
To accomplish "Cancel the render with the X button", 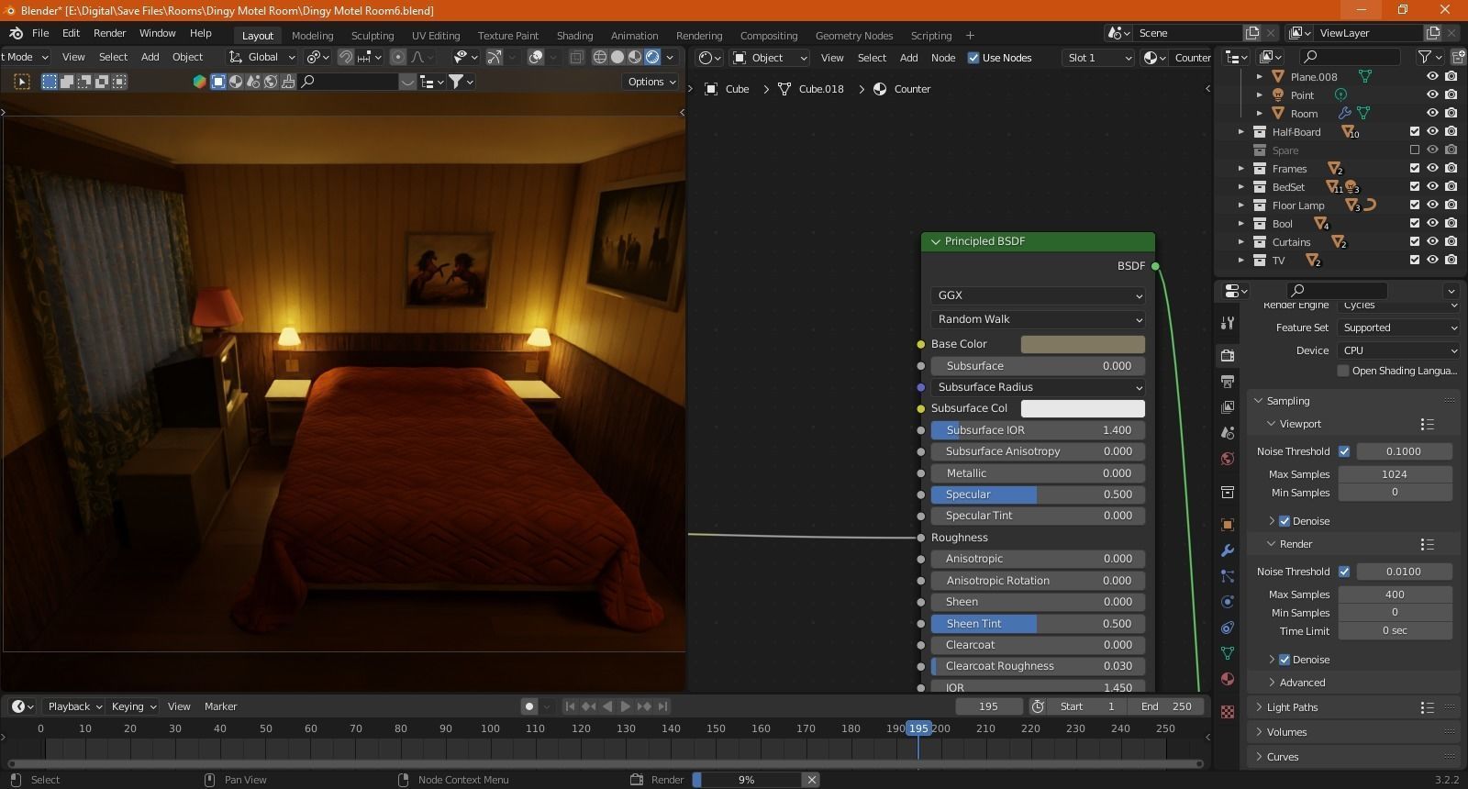I will coord(811,780).
